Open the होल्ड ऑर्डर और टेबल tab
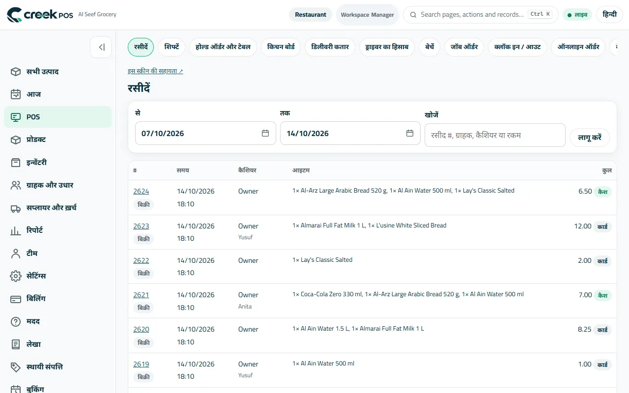The image size is (629, 393). point(223,47)
